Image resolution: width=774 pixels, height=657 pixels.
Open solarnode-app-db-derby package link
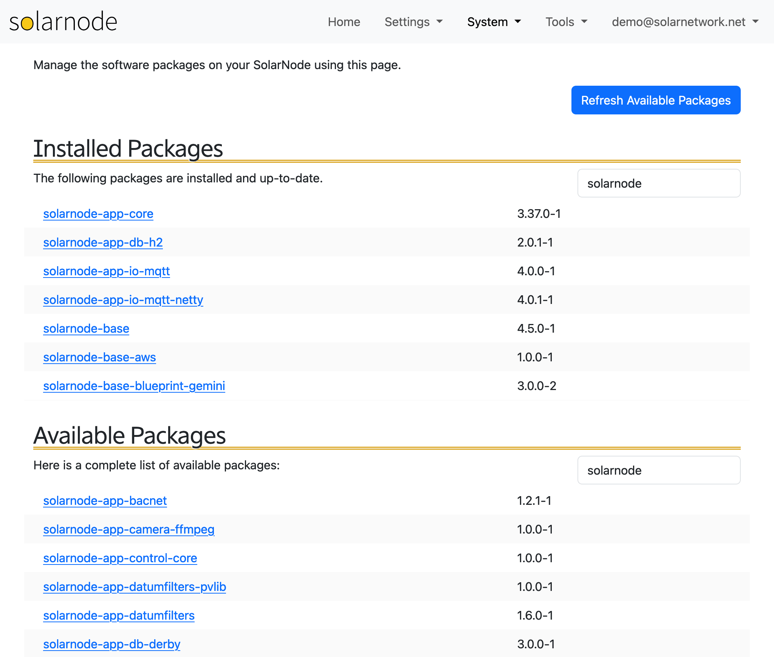111,644
